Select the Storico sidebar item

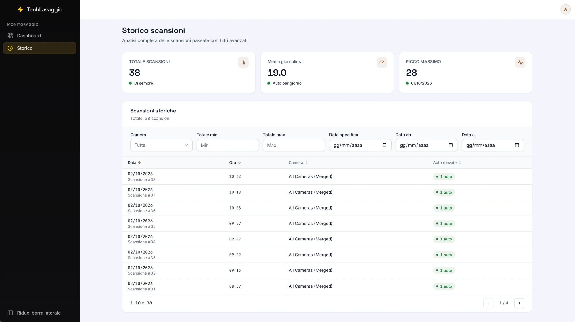(x=40, y=48)
